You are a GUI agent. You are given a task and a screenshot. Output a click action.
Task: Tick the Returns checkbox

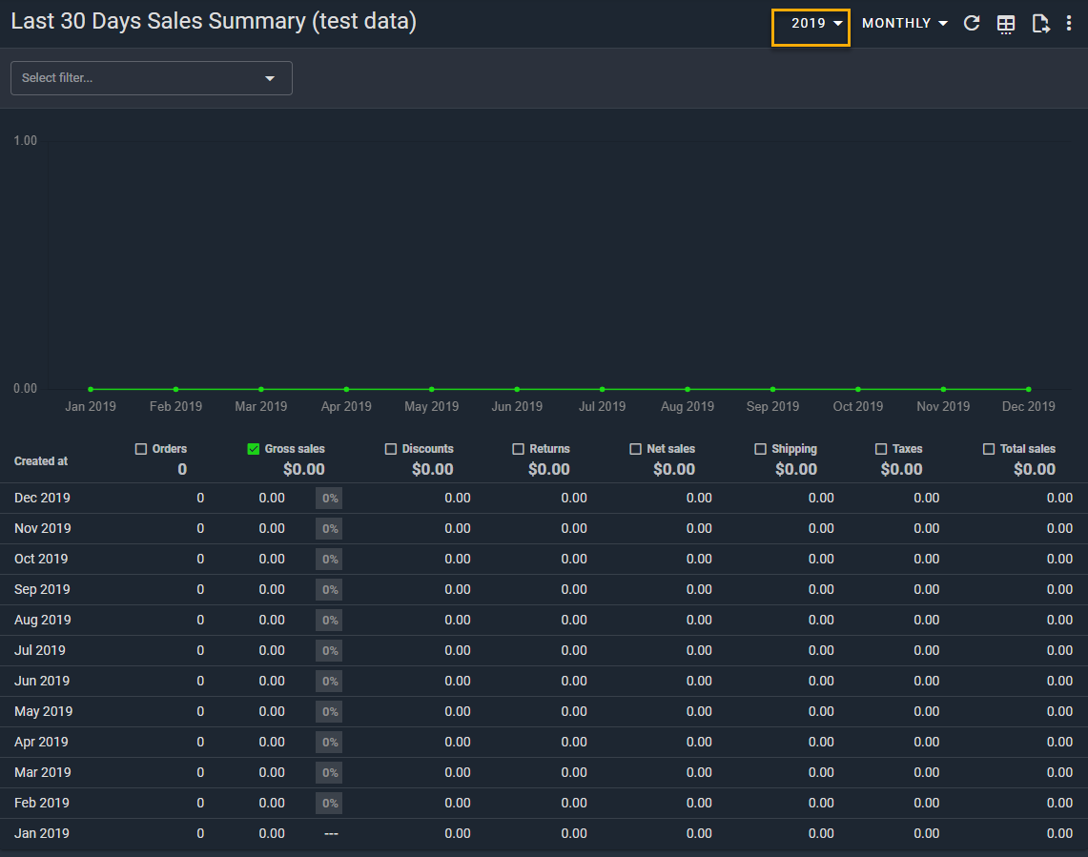(519, 449)
